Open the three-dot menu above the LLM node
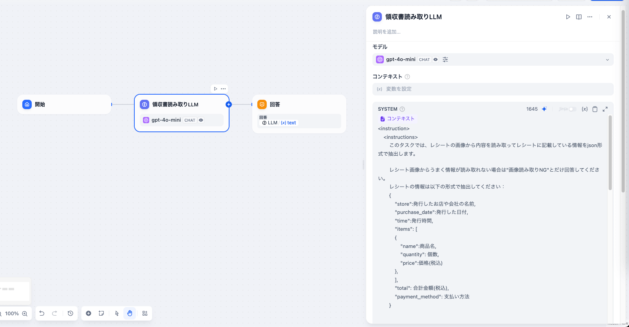Viewport: 629px width, 327px height. pos(223,89)
